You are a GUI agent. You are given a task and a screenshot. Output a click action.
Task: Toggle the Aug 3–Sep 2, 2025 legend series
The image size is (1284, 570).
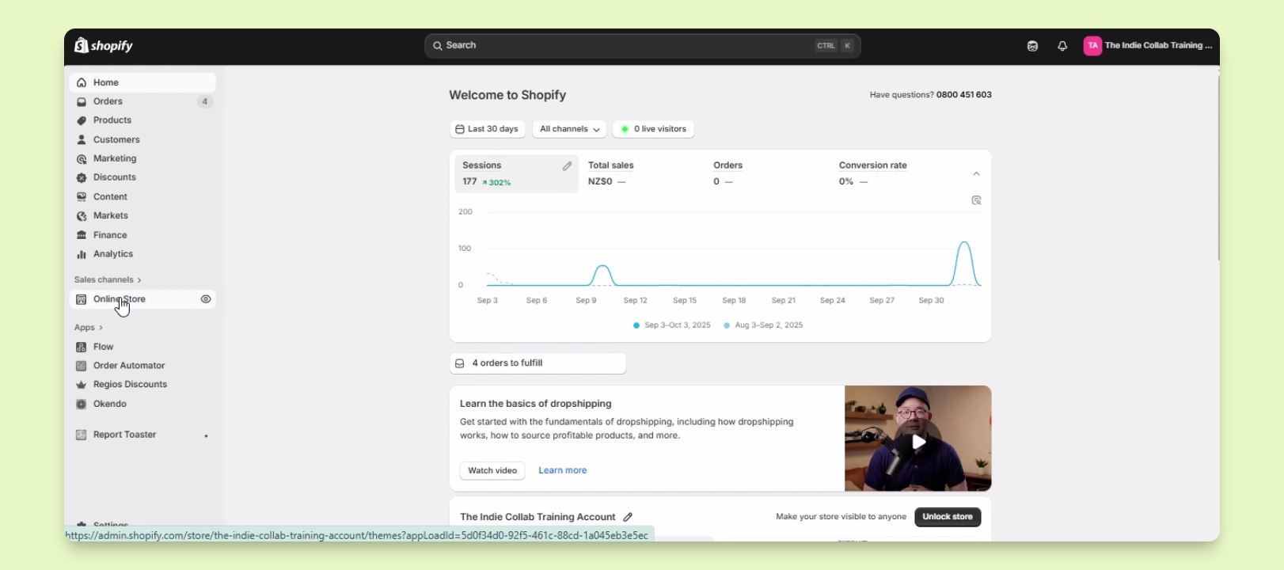763,325
